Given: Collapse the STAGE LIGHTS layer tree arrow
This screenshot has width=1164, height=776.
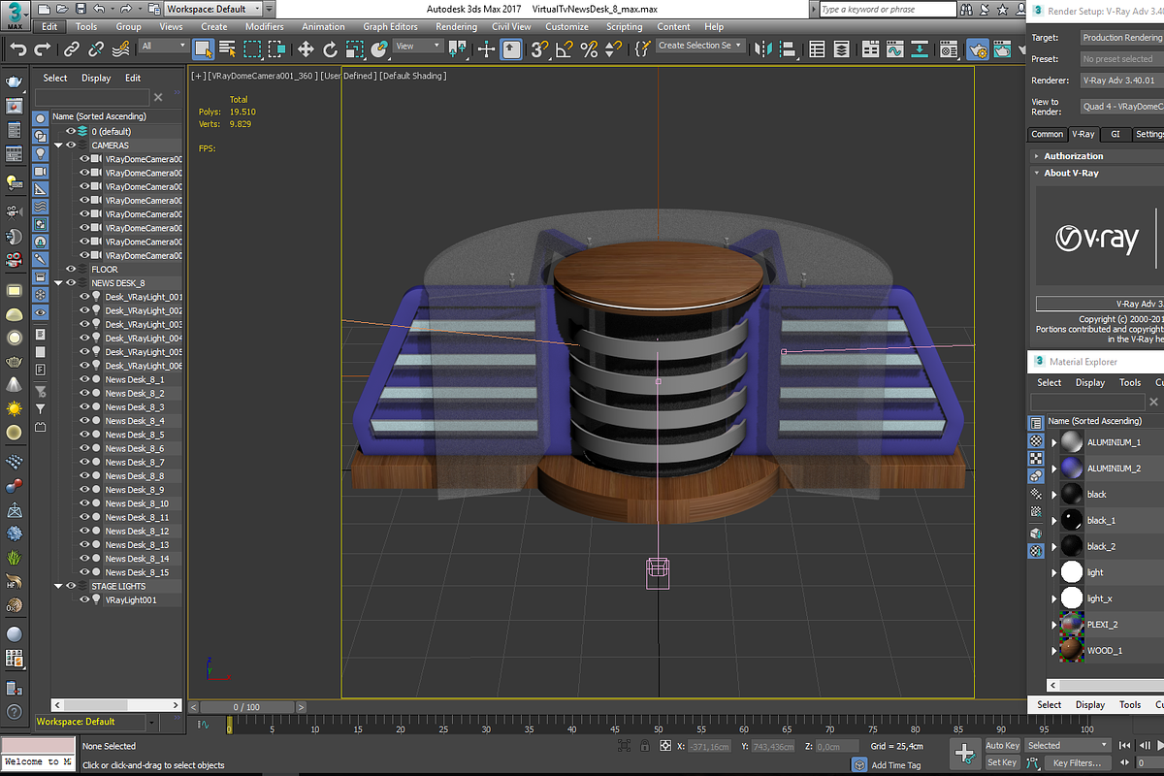Looking at the screenshot, I should [58, 586].
